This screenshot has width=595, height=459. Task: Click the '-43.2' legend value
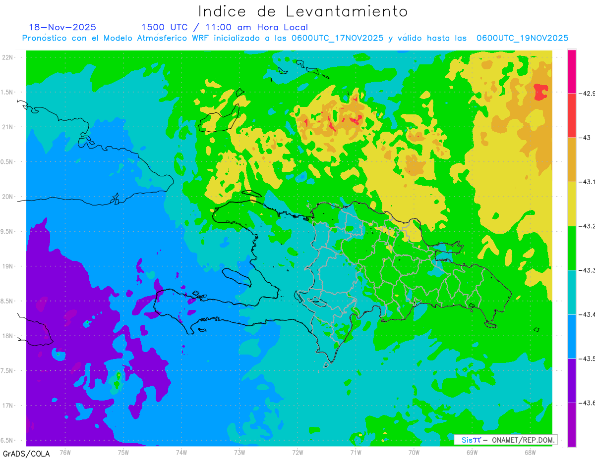[x=588, y=226]
